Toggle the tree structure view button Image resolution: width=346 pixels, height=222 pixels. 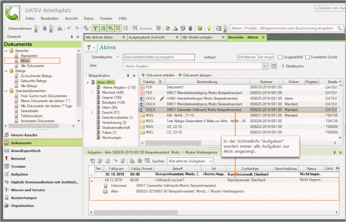(95, 28)
